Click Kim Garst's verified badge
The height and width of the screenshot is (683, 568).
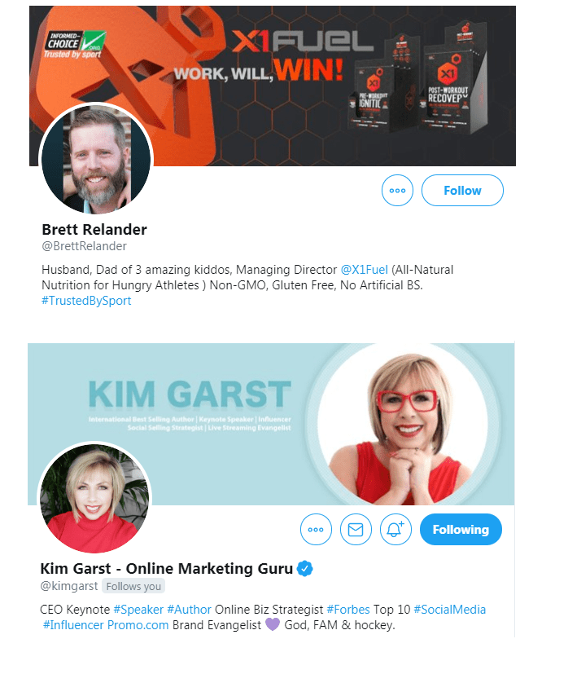click(x=305, y=568)
